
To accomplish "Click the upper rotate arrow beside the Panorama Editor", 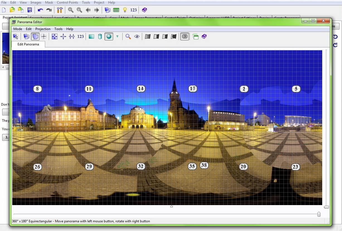I will click(x=335, y=37).
